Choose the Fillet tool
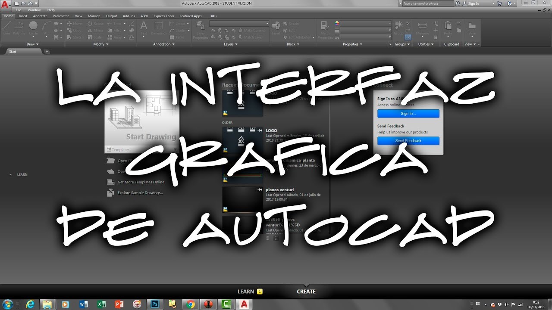 click(115, 31)
